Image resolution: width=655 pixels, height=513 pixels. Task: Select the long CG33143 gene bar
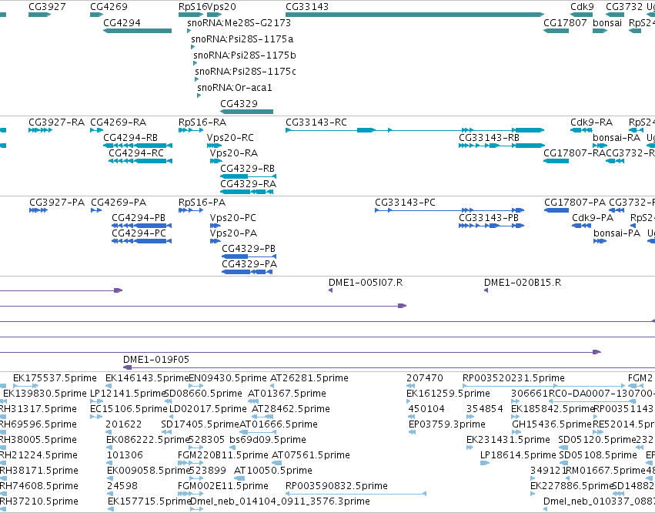point(415,15)
